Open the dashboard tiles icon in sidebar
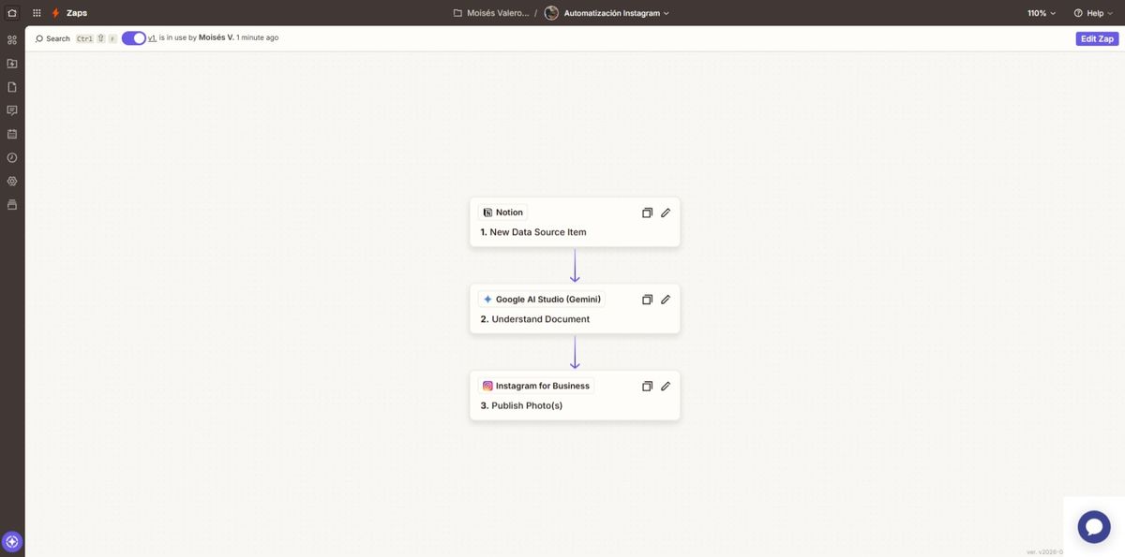The image size is (1125, 557). (12, 39)
